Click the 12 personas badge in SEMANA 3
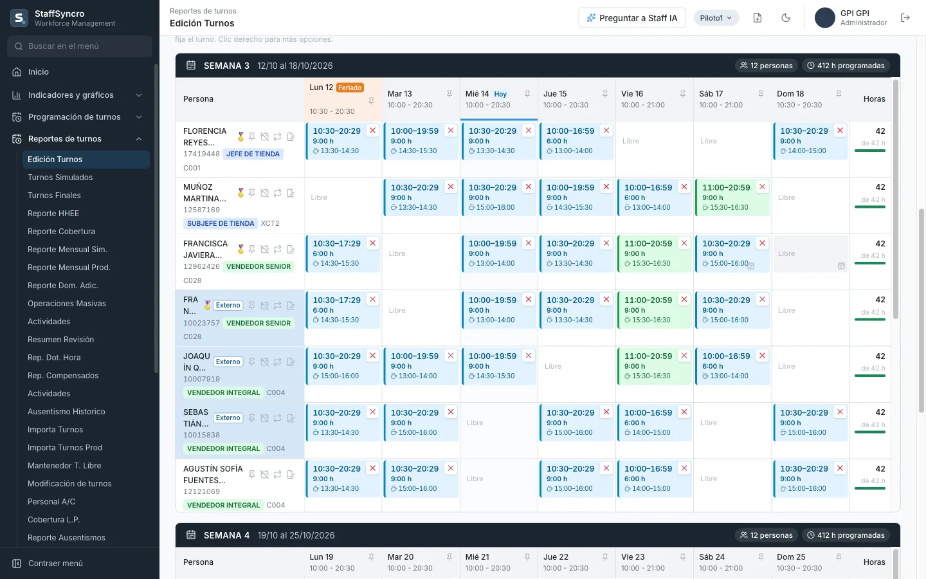This screenshot has height=579, width=926. click(x=767, y=66)
